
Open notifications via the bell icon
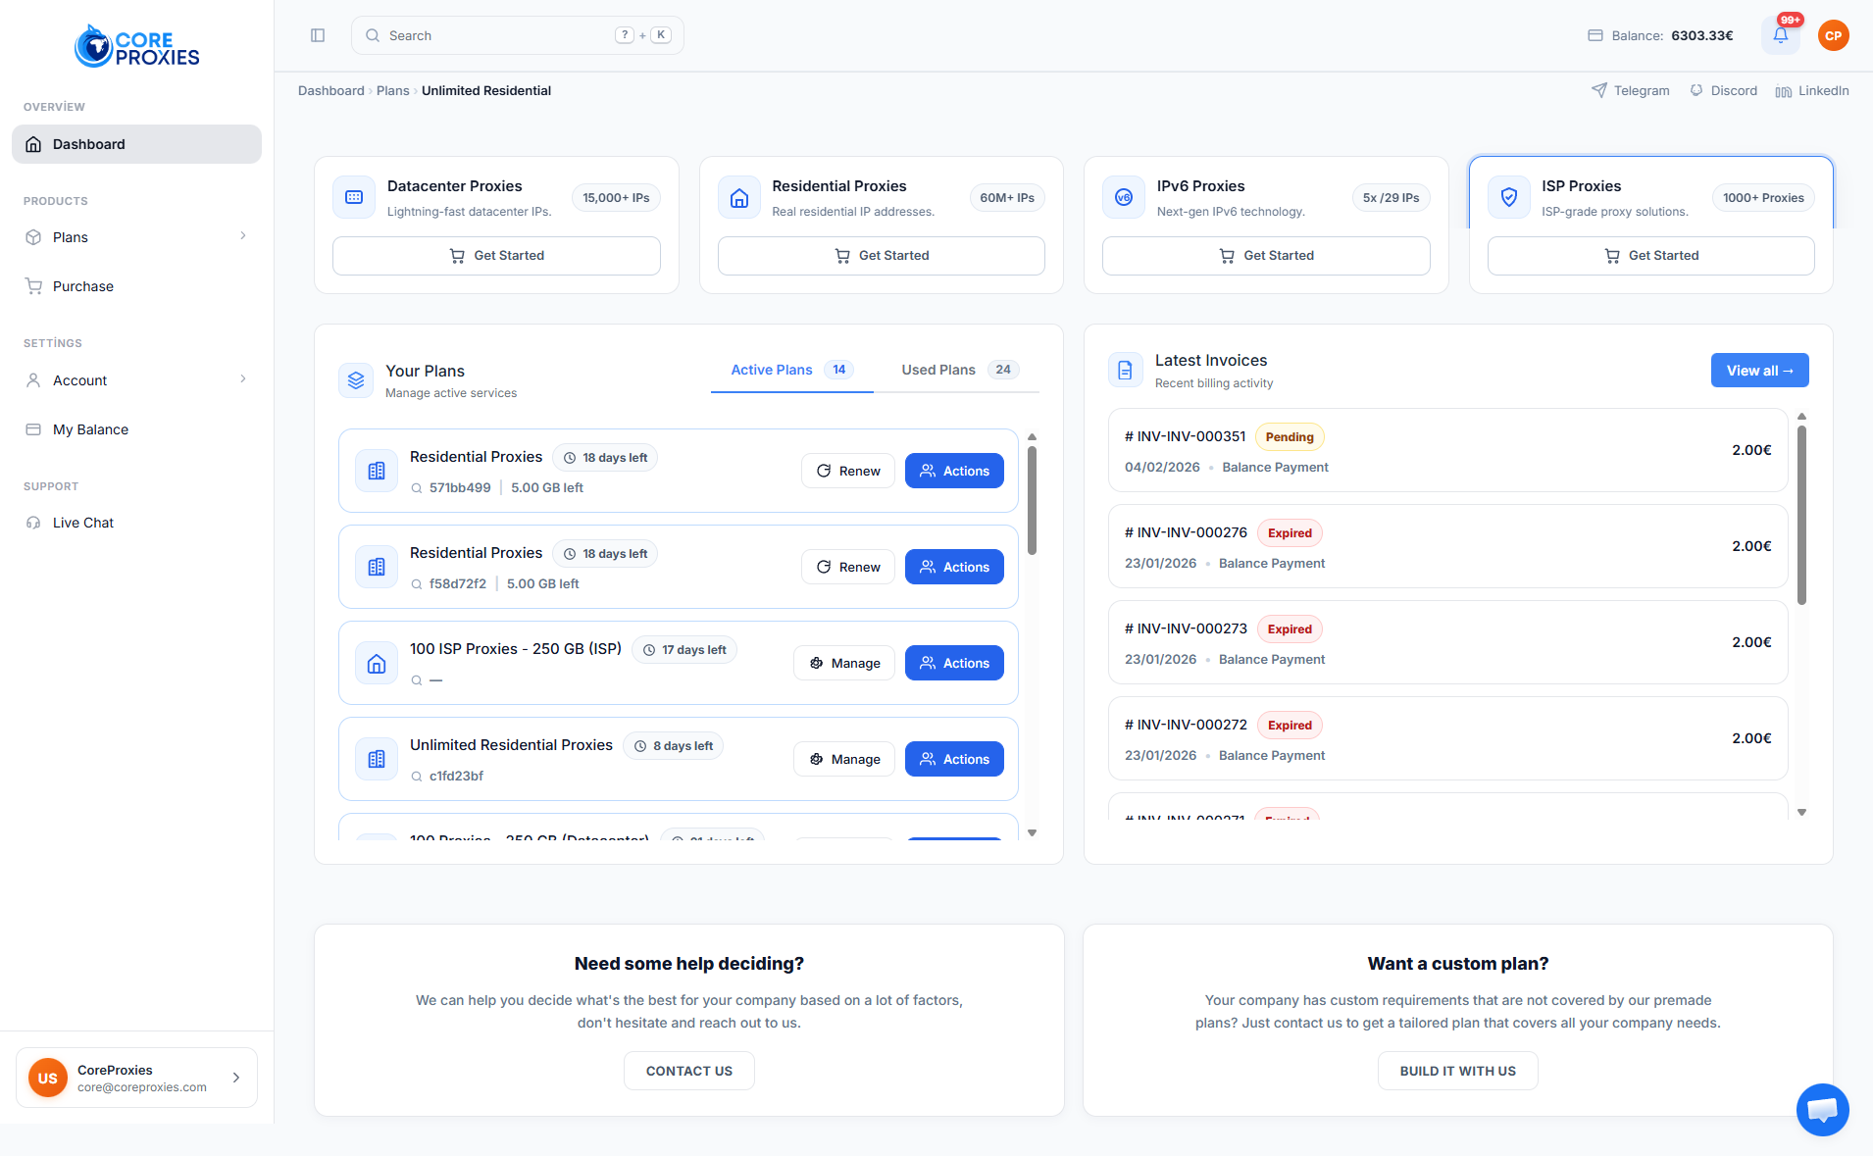1782,35
